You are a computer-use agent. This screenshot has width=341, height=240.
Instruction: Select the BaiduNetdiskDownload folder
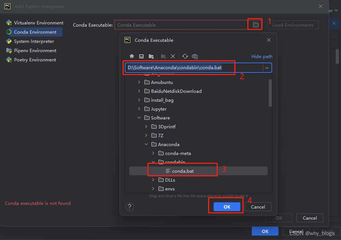pos(173,91)
